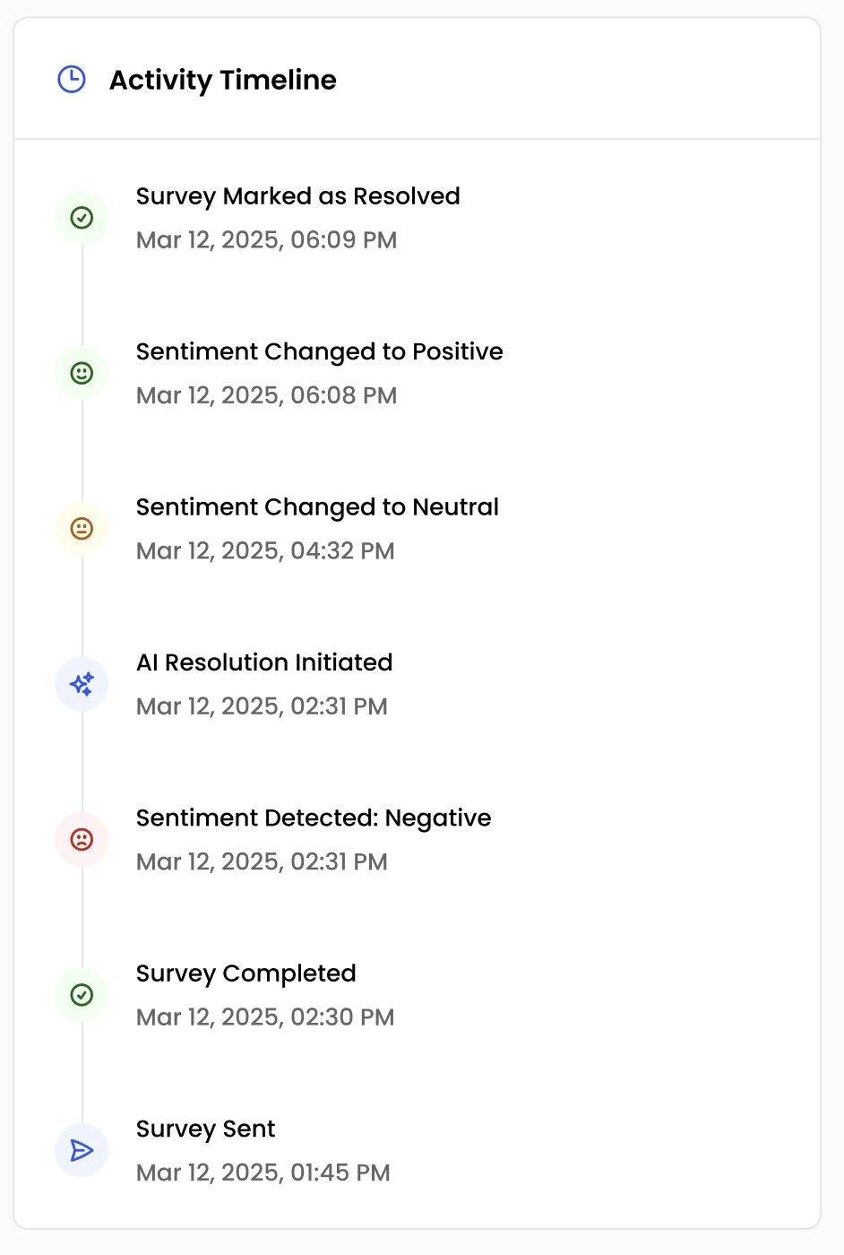Select the frowning negative sentiment icon
Viewport: 844px width, 1255px height.
tap(82, 839)
